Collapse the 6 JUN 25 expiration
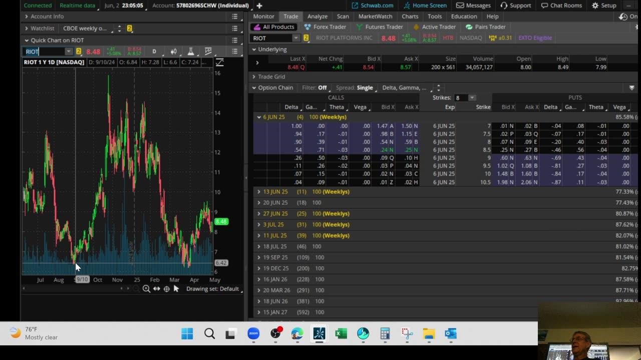This screenshot has height=360, width=641. coord(259,117)
